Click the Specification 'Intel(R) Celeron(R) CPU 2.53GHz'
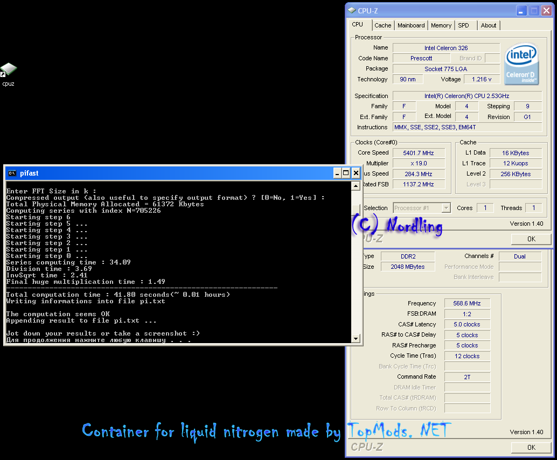Image resolution: width=557 pixels, height=460 pixels. [x=467, y=96]
